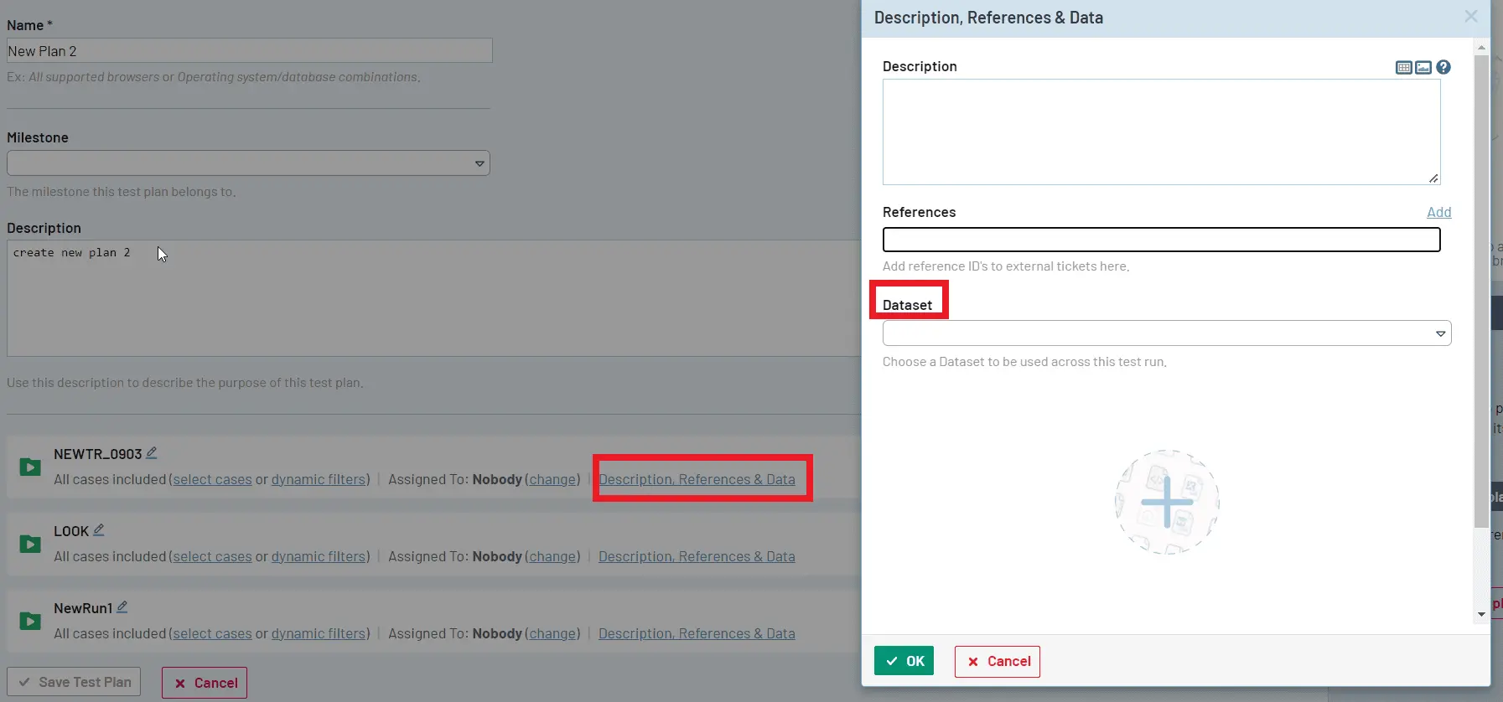Open Description, References & Data for LOOK
Screen dimensions: 1503x702
point(697,556)
